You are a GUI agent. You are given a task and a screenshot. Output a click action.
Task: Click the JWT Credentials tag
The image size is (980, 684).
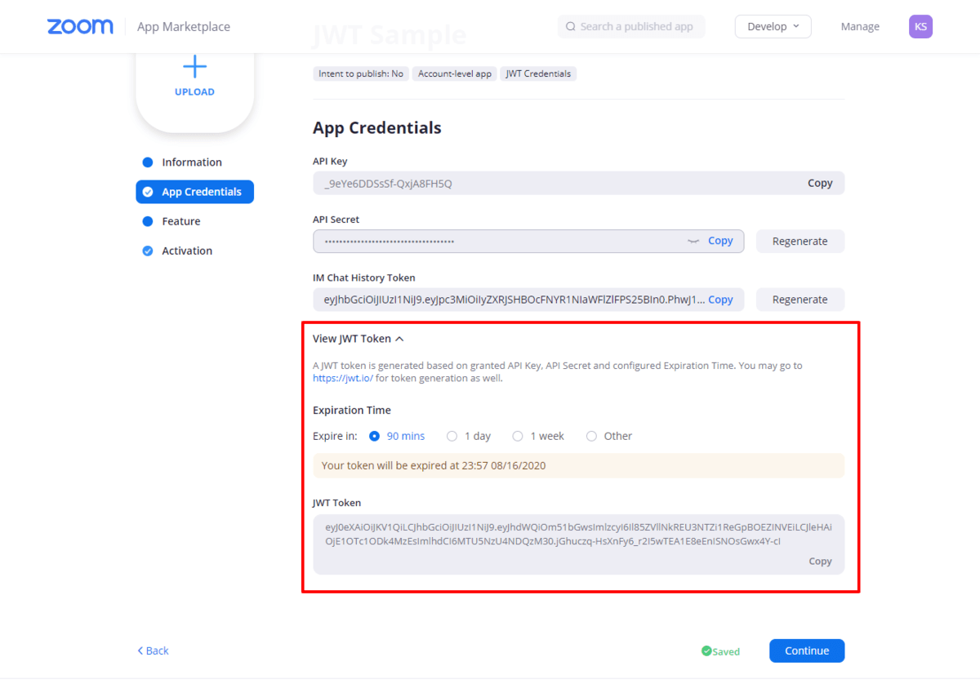(538, 73)
